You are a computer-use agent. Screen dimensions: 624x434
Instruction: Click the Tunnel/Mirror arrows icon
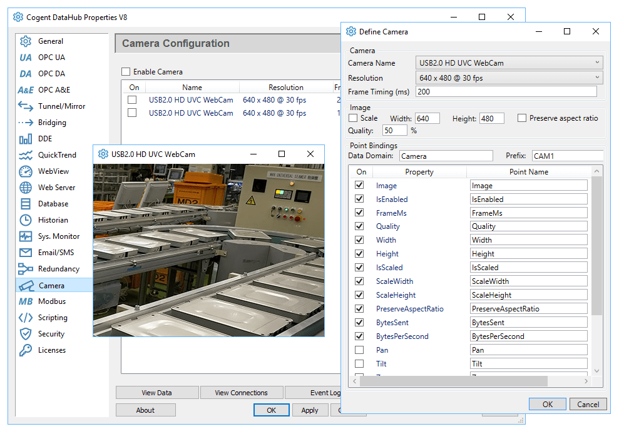click(26, 106)
